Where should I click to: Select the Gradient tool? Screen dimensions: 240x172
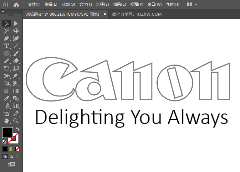point(16,91)
